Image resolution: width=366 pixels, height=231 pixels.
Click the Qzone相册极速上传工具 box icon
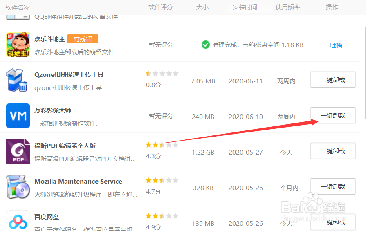[x=17, y=80]
